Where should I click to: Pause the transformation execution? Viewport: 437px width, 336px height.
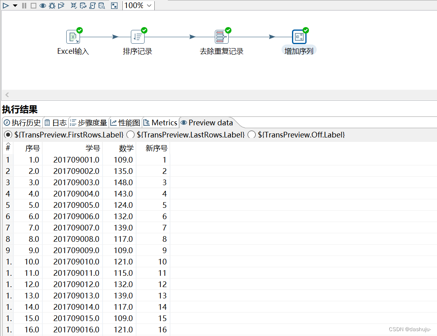click(x=24, y=5)
